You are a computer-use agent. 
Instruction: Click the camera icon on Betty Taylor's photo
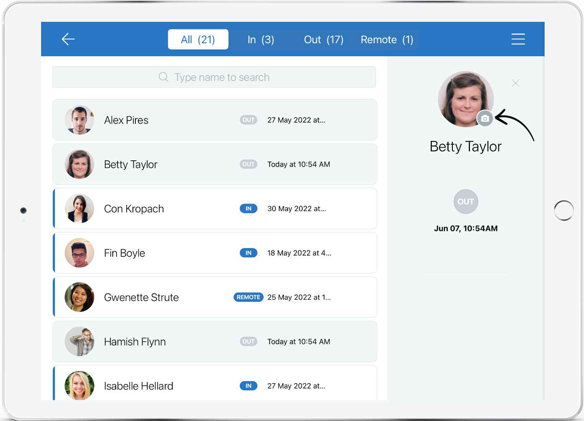pyautogui.click(x=485, y=118)
